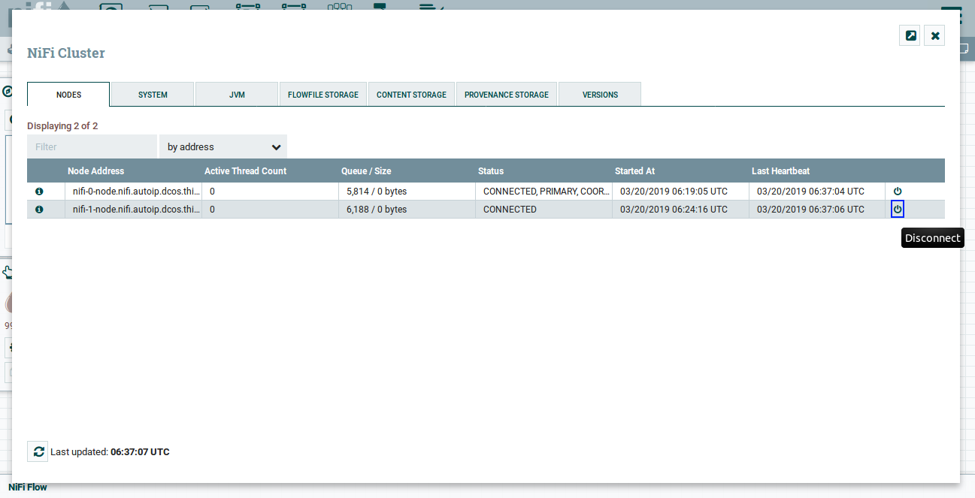Open the JVM tab
This screenshot has width=975, height=498.
coord(237,95)
